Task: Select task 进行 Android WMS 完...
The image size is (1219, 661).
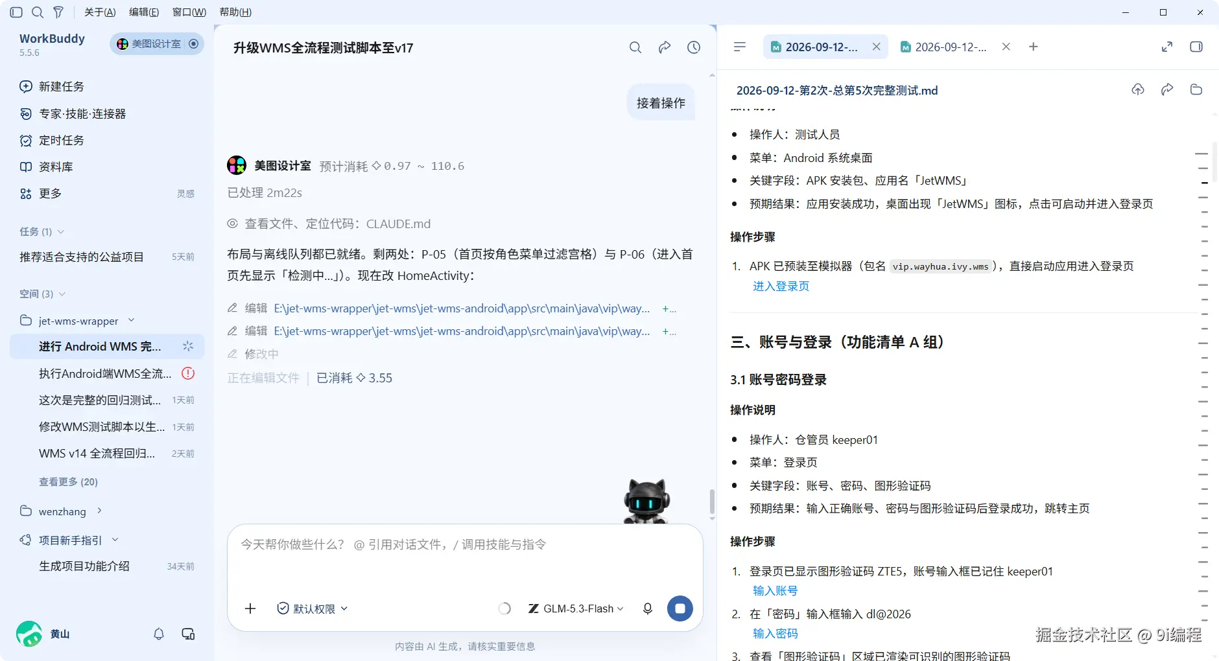Action: pos(107,346)
